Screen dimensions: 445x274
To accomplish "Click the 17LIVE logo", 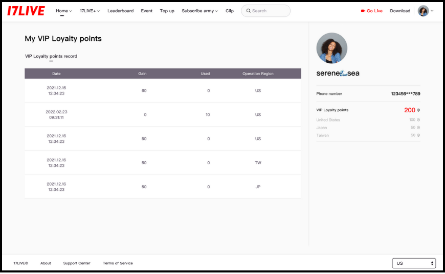I will pos(26,11).
